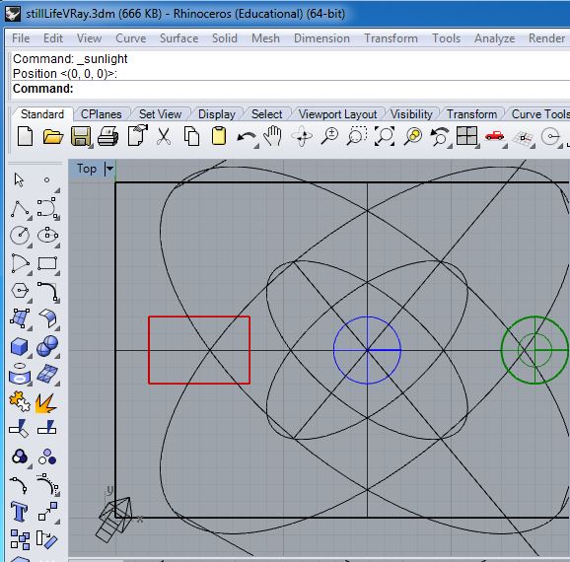
Task: Expand the Undo icon flyout triangle
Action: click(256, 146)
